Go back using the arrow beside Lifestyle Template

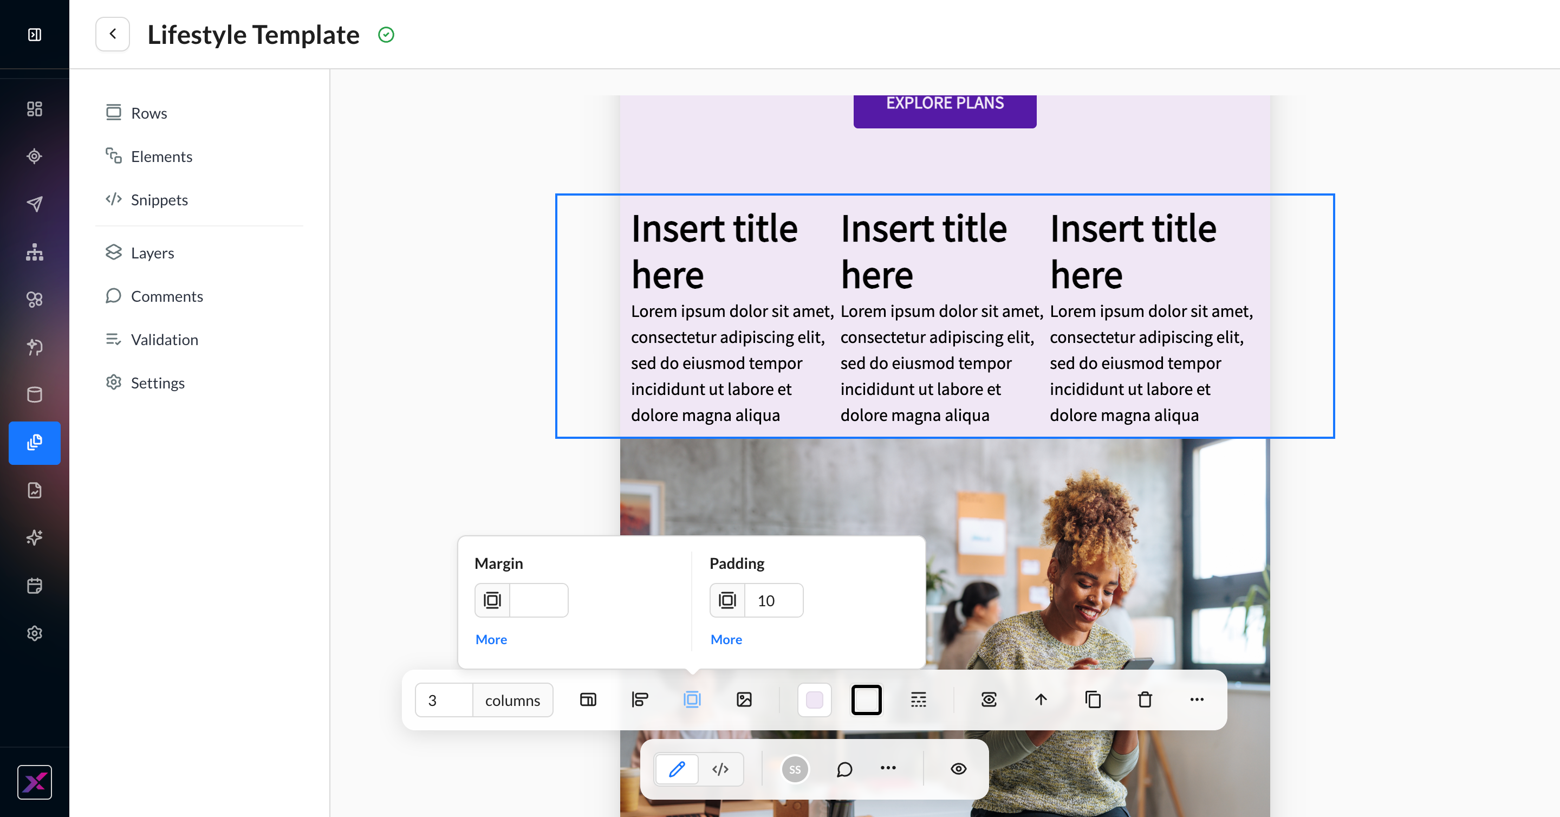tap(113, 34)
